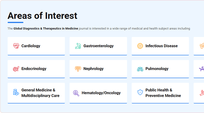Select the Gastroenterology text label
204x113 pixels.
pos(98,46)
